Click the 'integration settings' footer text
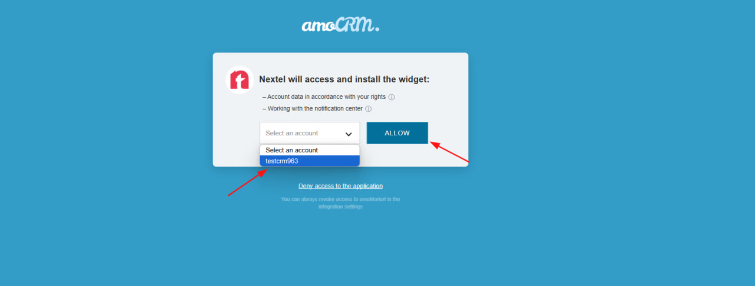The width and height of the screenshot is (755, 286). point(340,207)
